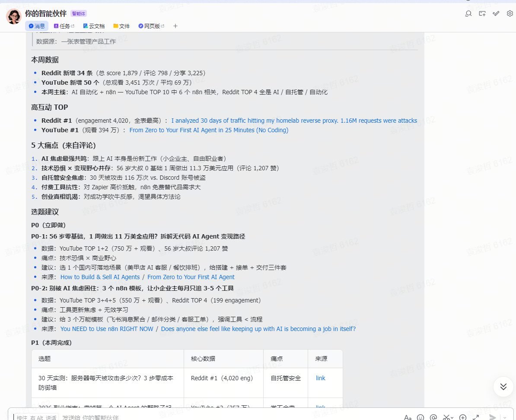Click the 本周数据 heading
Screen dimensions: 516x420
pos(45,60)
